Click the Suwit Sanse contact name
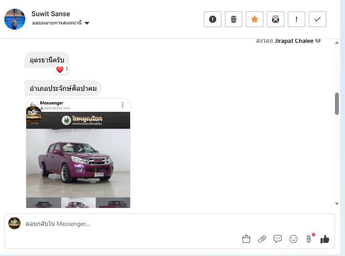This screenshot has width=345, height=256. click(x=51, y=14)
